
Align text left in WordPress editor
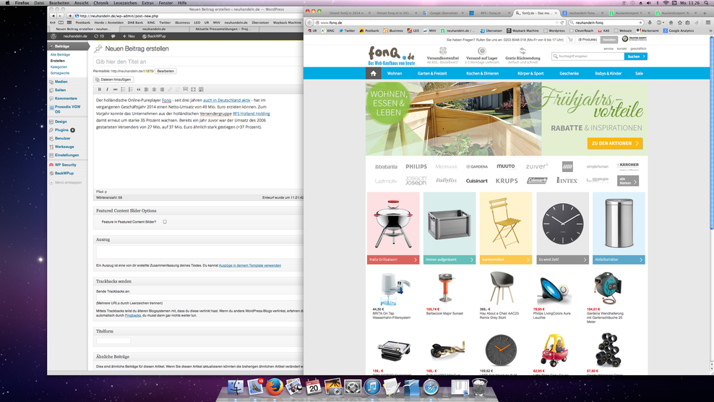pyautogui.click(x=146, y=90)
